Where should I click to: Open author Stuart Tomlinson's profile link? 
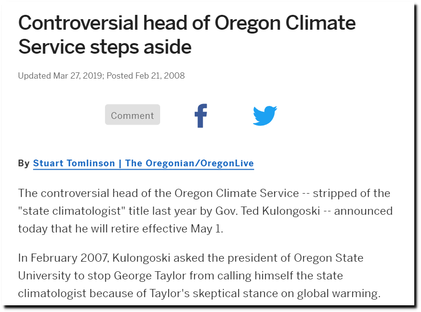pyautogui.click(x=74, y=163)
